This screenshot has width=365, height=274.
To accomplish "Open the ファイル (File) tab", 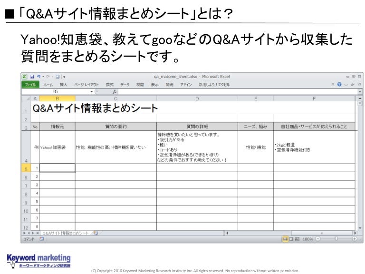I will [x=30, y=85].
